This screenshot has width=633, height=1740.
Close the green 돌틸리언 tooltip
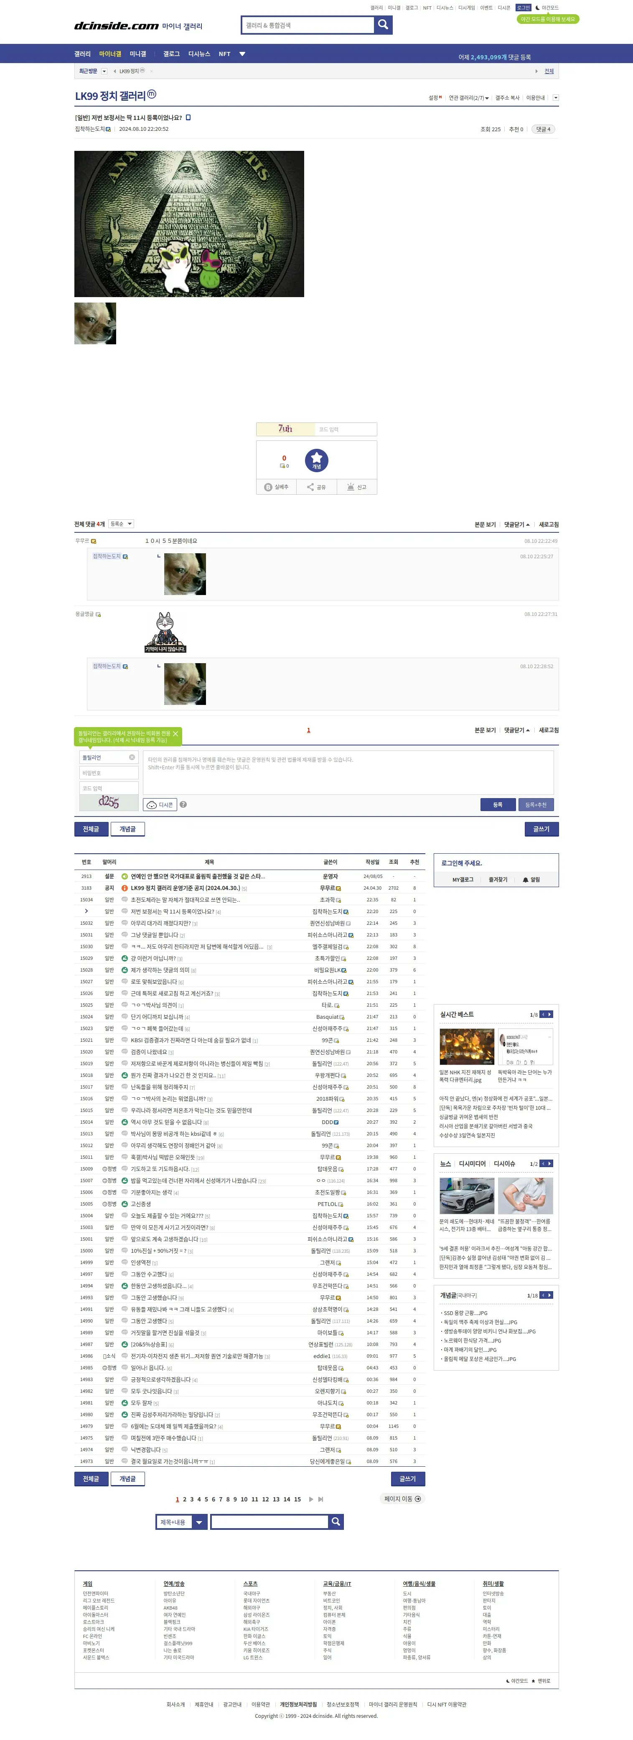[x=175, y=733]
